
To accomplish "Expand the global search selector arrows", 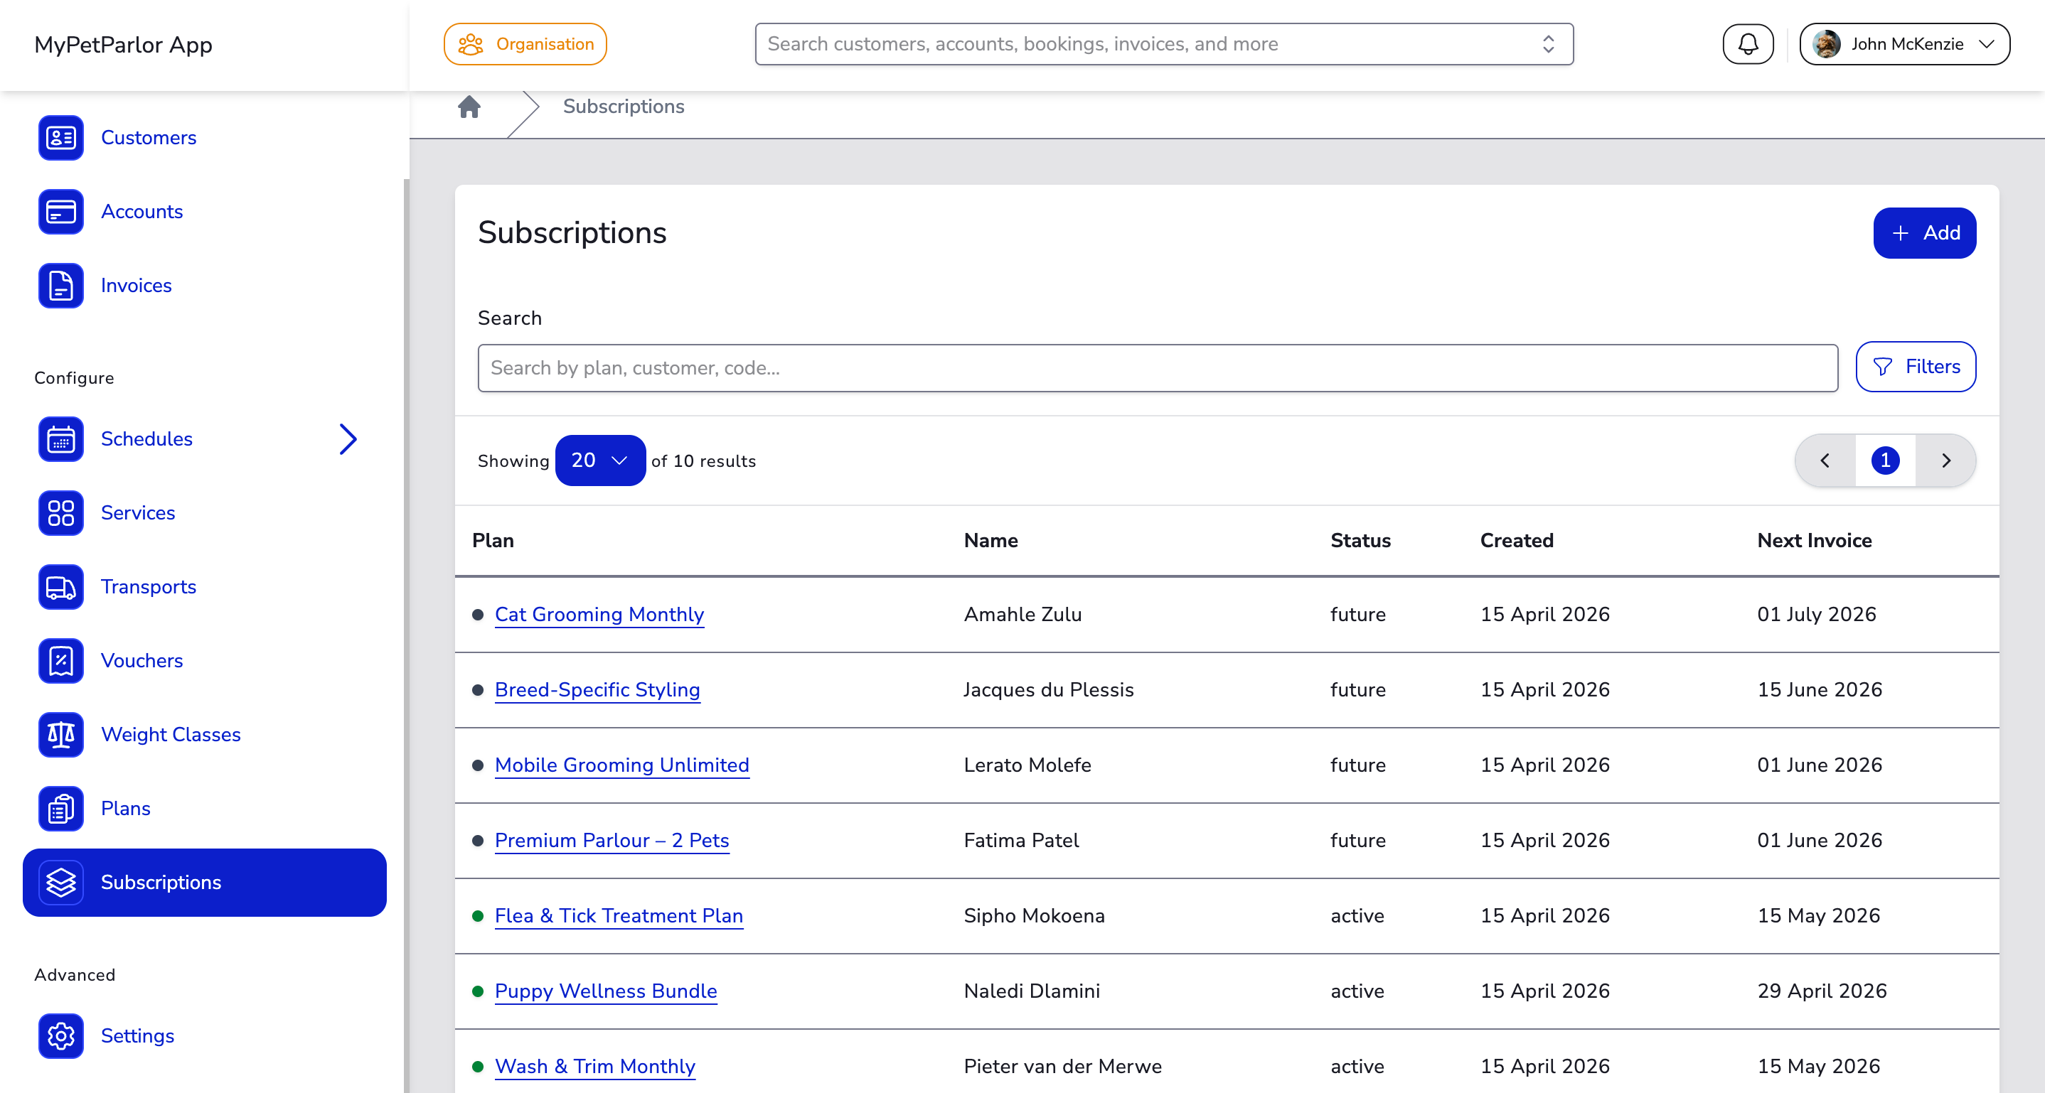I will coord(1547,45).
